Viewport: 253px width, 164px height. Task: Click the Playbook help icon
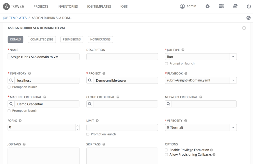pos(186,73)
